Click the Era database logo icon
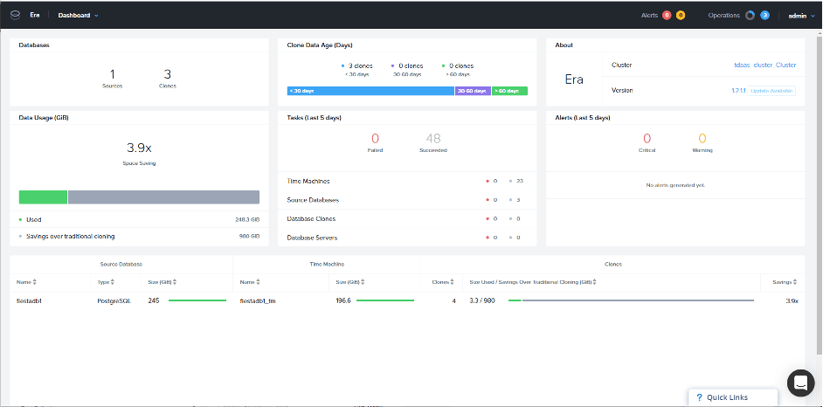The height and width of the screenshot is (407, 823). click(x=15, y=15)
